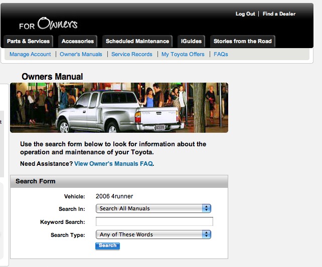Open the FAQs link
The width and height of the screenshot is (322, 267).
pyautogui.click(x=221, y=54)
